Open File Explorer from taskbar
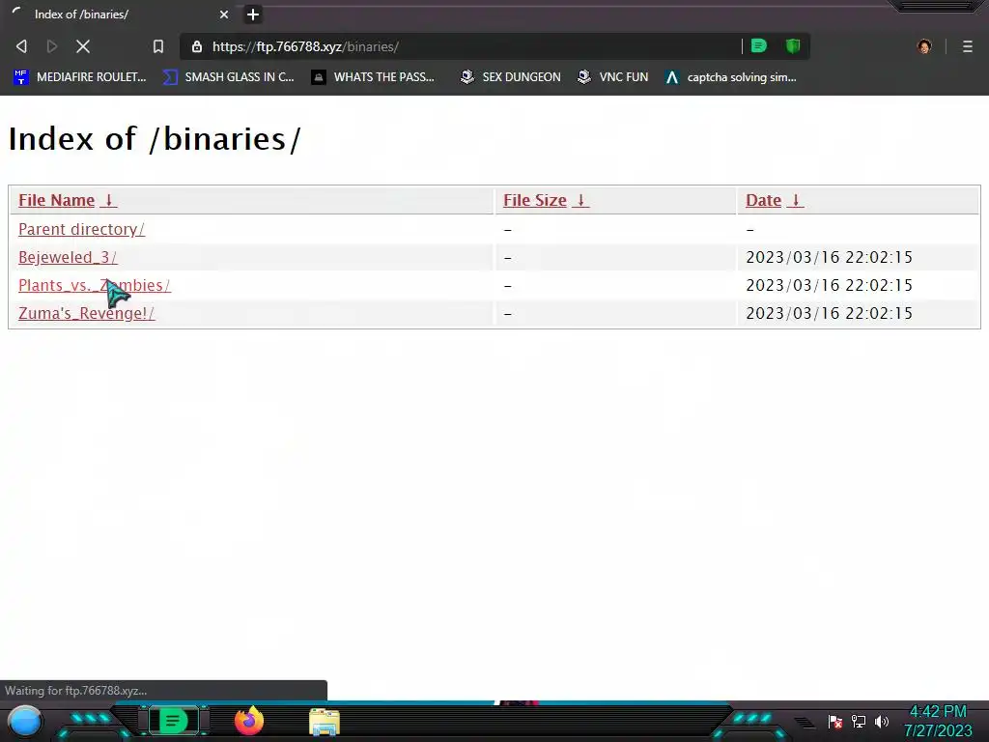Image resolution: width=989 pixels, height=742 pixels. (x=325, y=722)
